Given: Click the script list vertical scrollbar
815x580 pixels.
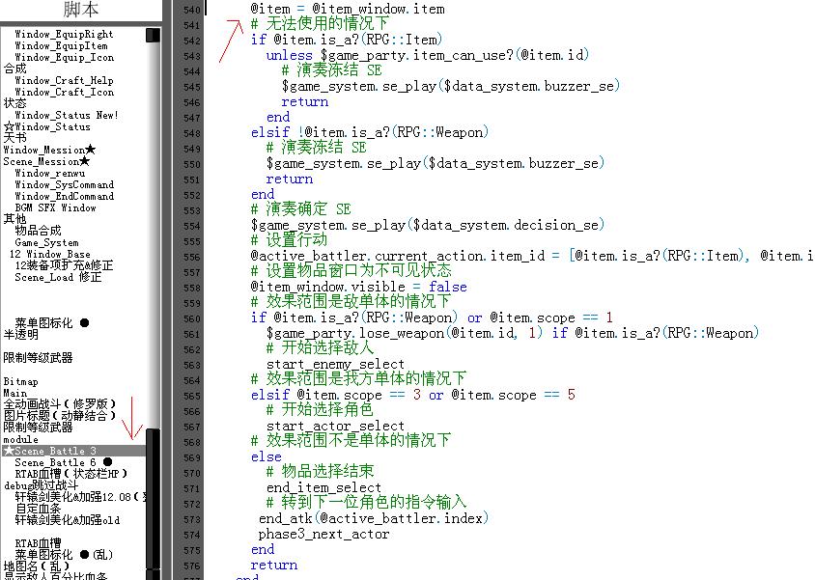Looking at the screenshot, I should click(x=153, y=304).
